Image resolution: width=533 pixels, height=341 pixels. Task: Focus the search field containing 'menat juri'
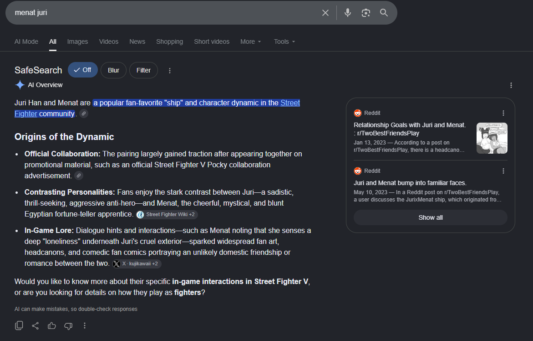point(163,13)
